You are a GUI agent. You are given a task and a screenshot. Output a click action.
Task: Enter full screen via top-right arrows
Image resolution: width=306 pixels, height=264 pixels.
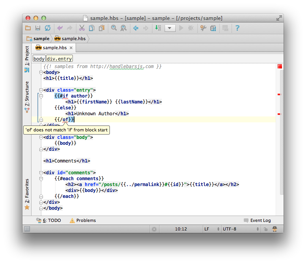click(279, 18)
